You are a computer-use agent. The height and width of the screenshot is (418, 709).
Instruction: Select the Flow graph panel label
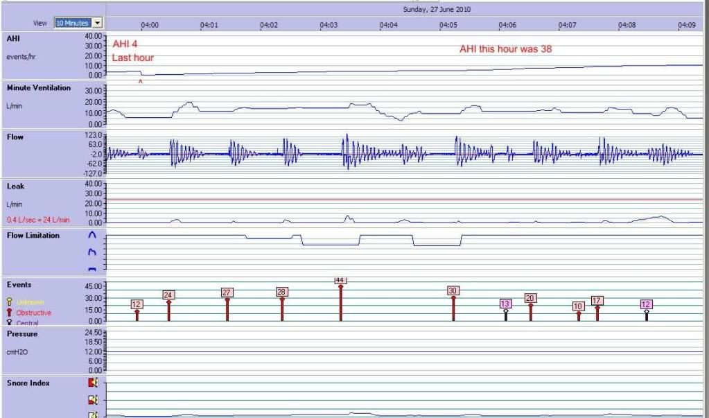[15, 137]
